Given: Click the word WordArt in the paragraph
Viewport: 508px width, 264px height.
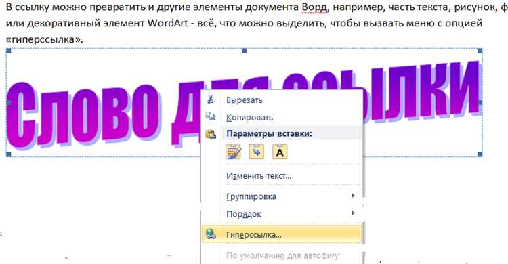Looking at the screenshot, I should [167, 23].
